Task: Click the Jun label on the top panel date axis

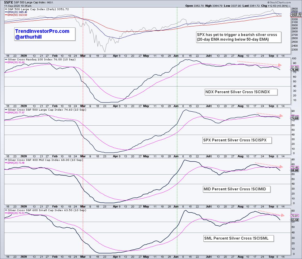Action: tap(176, 56)
